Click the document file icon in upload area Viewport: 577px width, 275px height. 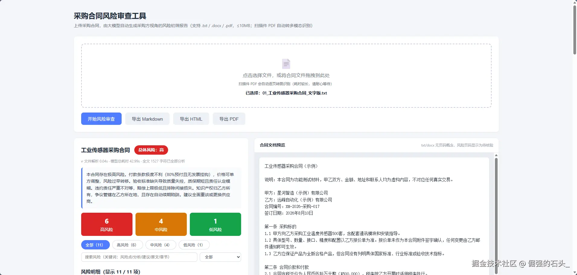[x=286, y=64]
